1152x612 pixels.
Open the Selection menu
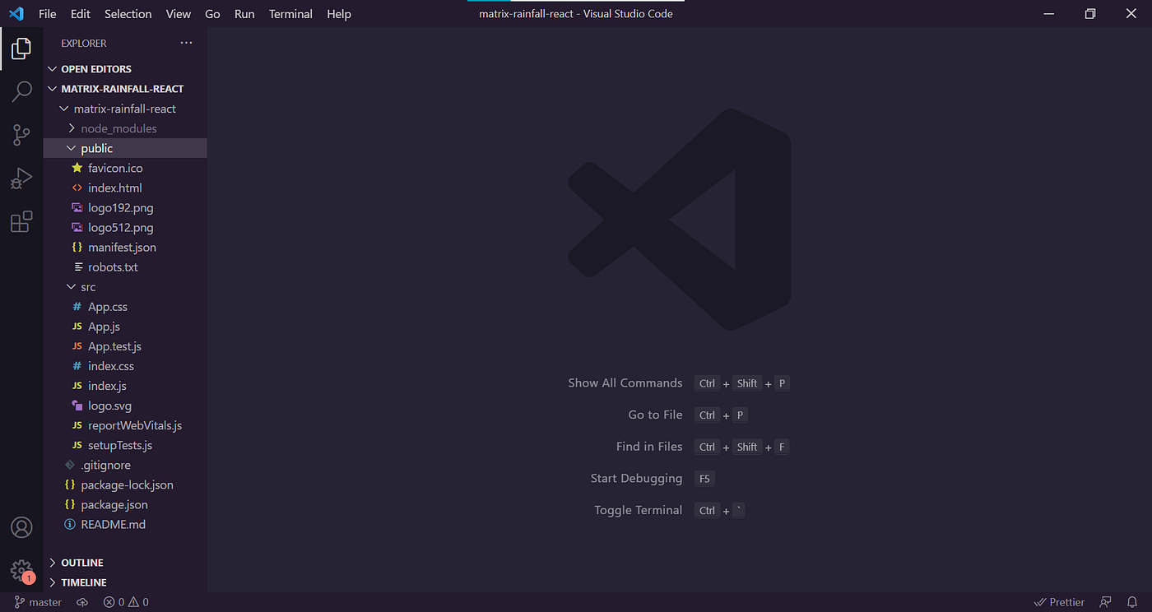128,14
